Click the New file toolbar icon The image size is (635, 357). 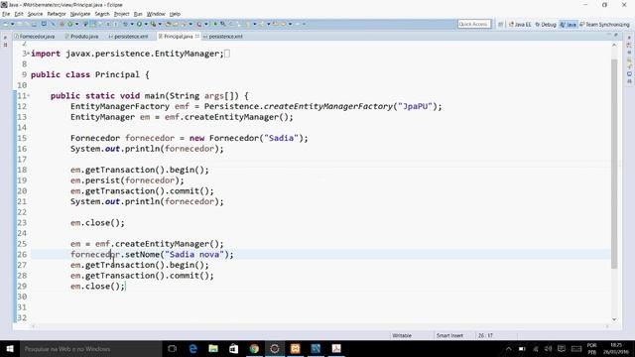pos(5,24)
